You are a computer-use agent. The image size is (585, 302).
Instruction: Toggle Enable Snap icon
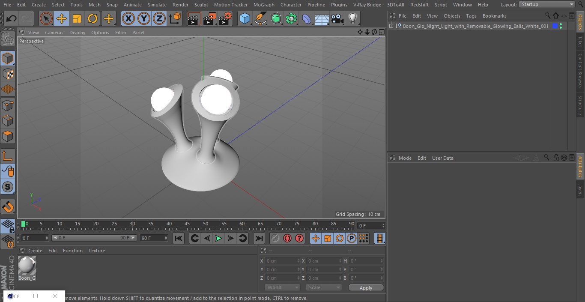tap(8, 187)
